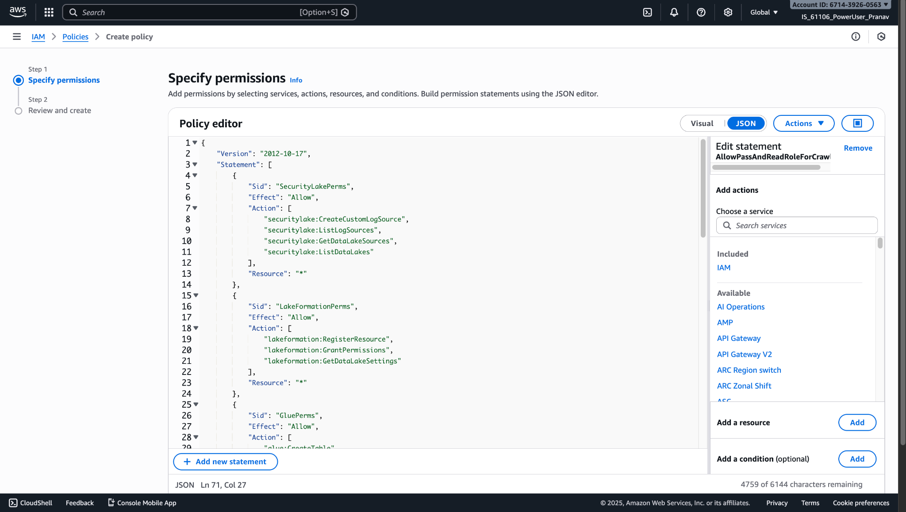Select Step 1 Specify permissions radio
Image resolution: width=906 pixels, height=512 pixels.
(19, 80)
